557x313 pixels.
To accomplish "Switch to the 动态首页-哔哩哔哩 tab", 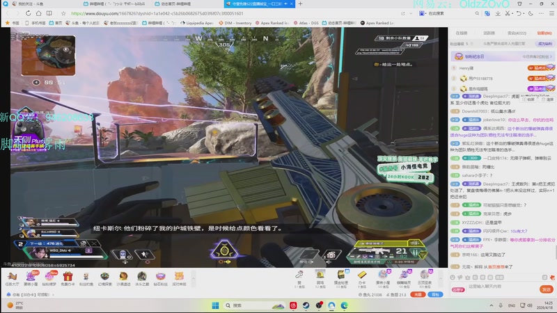I will pyautogui.click(x=173, y=4).
